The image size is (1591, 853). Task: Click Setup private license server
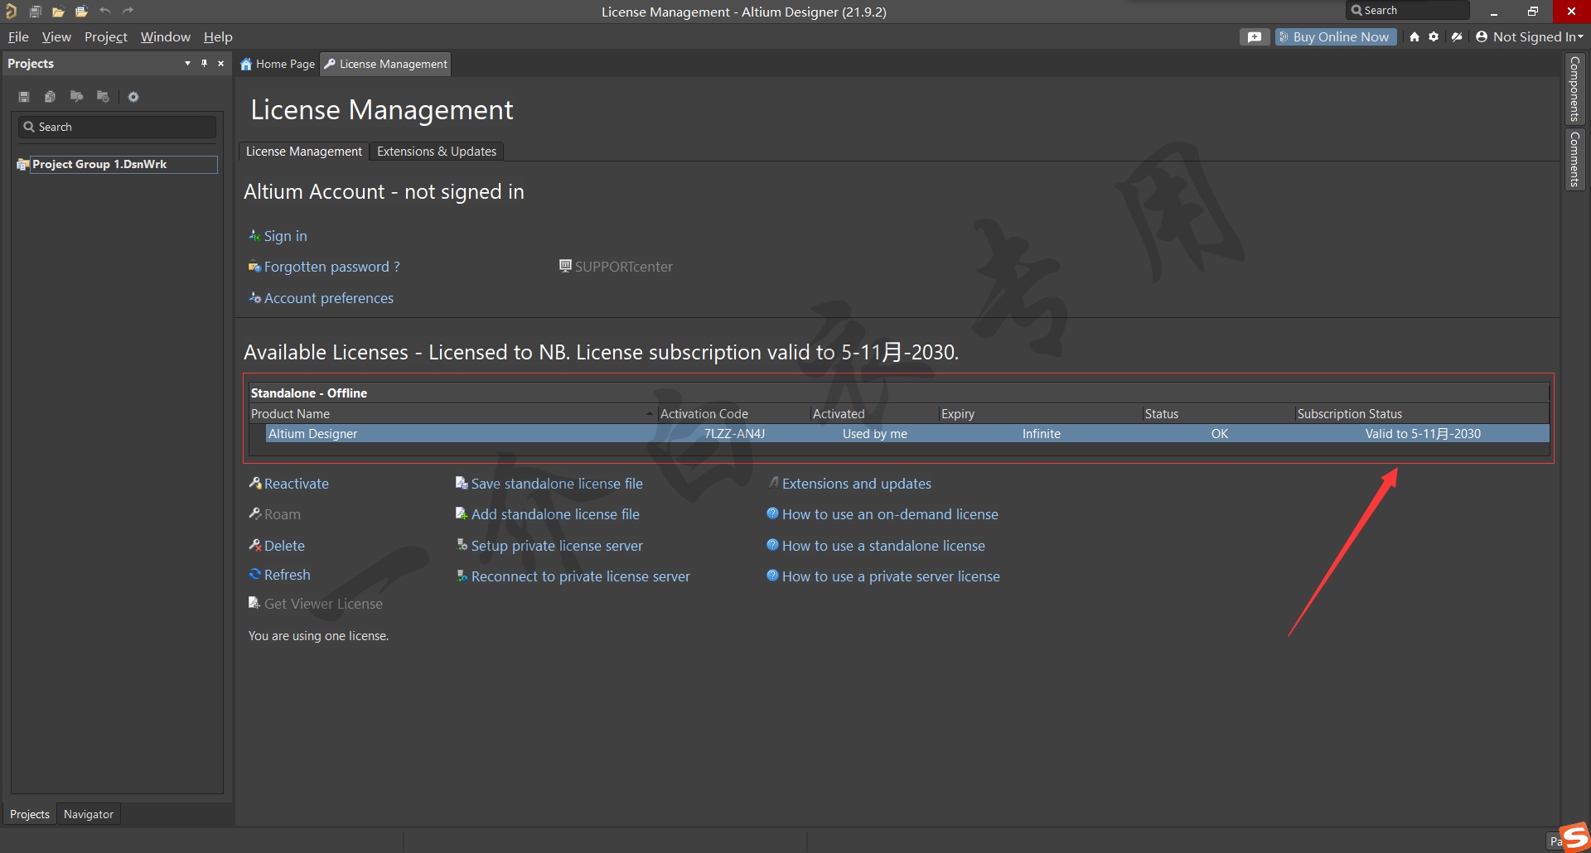(x=557, y=546)
